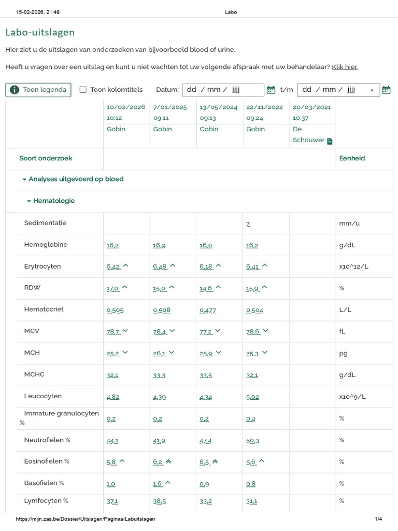Click high-flag arrow beside Erytrocyten 6,42
398x531 pixels.
pos(125,266)
